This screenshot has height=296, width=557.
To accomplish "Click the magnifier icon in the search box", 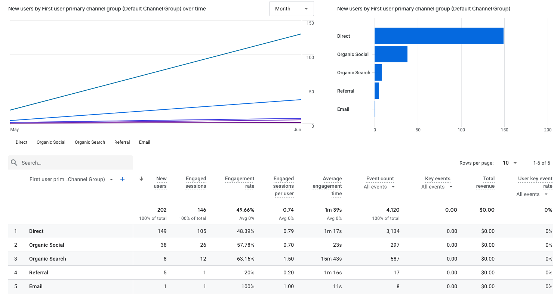I will click(14, 163).
